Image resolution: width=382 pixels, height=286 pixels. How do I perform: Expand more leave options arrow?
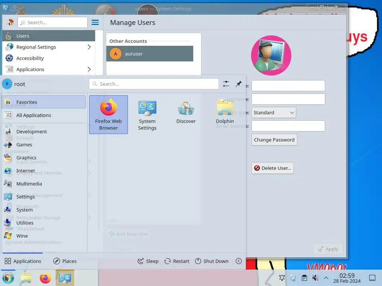click(239, 261)
